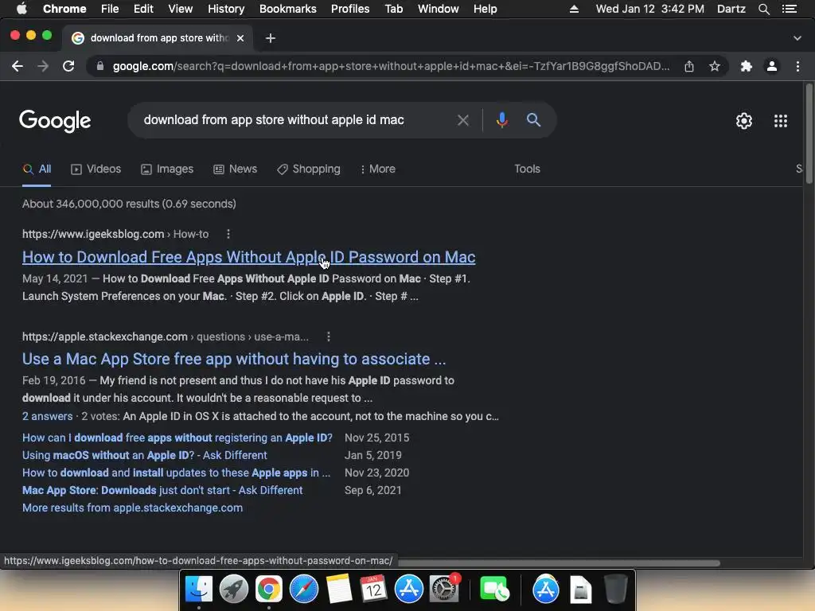
Task: Bookmark this page with star icon
Action: click(x=715, y=66)
